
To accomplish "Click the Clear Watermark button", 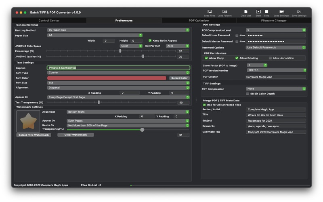I will 76,135.
